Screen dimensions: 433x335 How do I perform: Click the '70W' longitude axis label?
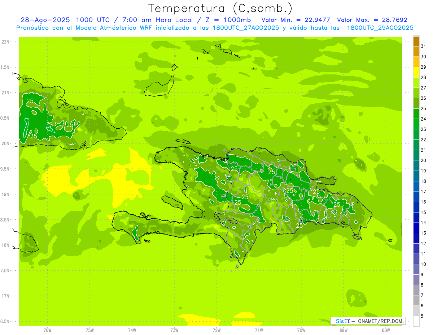point(301,330)
